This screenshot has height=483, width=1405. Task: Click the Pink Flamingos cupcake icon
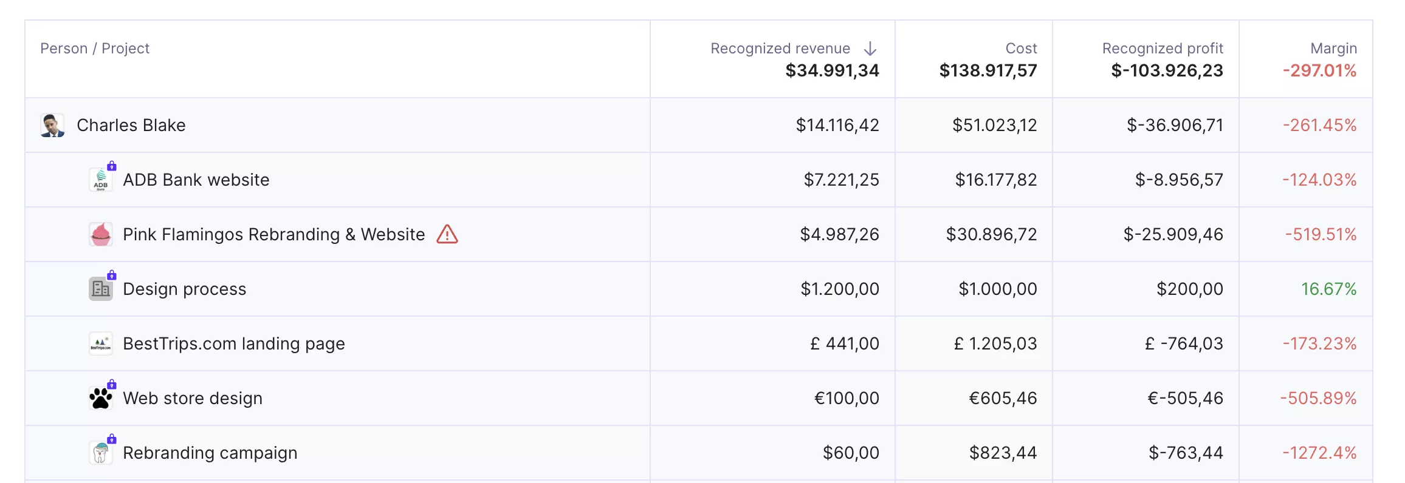(101, 234)
